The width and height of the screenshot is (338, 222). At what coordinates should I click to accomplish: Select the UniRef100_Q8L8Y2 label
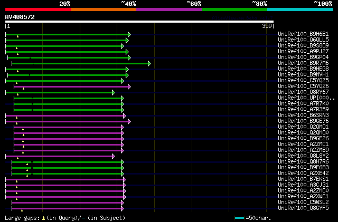click(x=303, y=156)
